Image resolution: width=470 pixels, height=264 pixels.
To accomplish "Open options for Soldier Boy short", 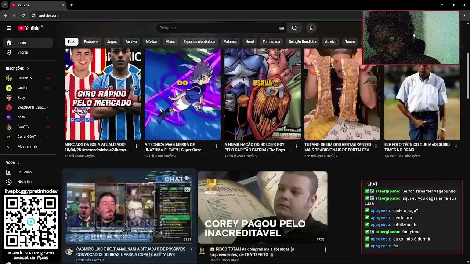I will point(296,147).
